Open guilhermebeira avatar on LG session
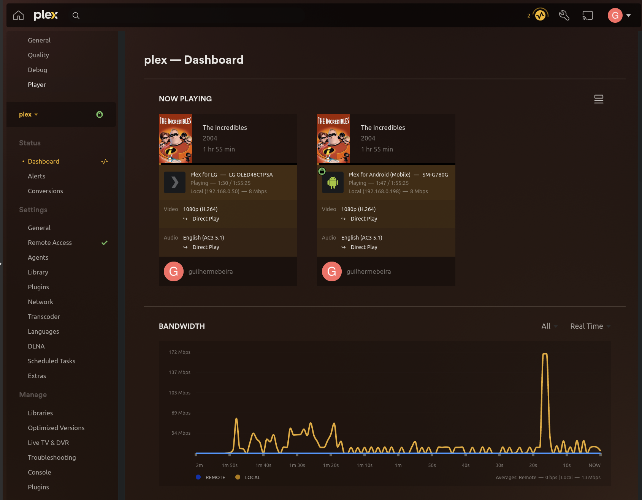The width and height of the screenshot is (642, 500). coord(174,271)
